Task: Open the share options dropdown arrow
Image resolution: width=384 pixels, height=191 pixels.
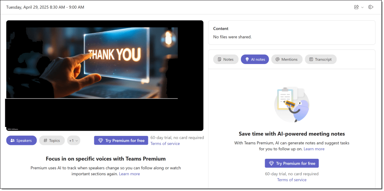Action: click(362, 7)
